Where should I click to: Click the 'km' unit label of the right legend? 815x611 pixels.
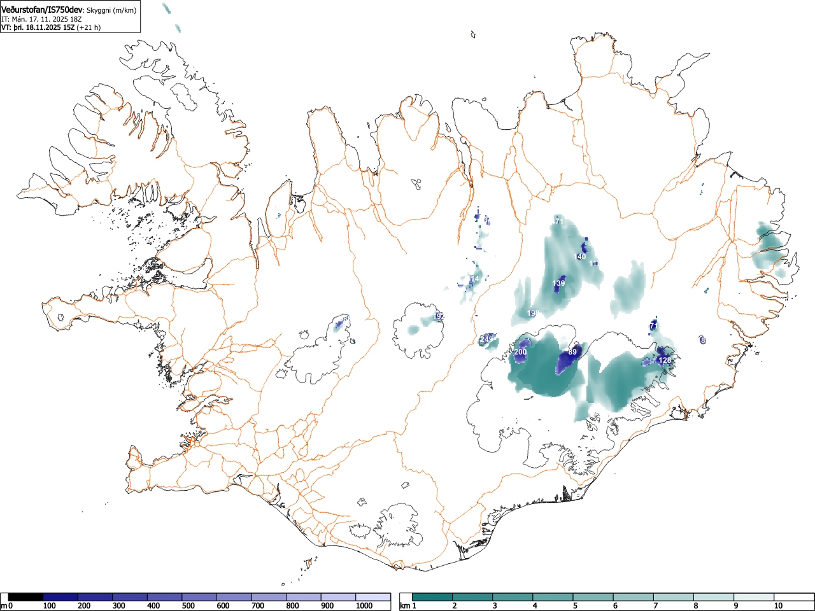406,606
